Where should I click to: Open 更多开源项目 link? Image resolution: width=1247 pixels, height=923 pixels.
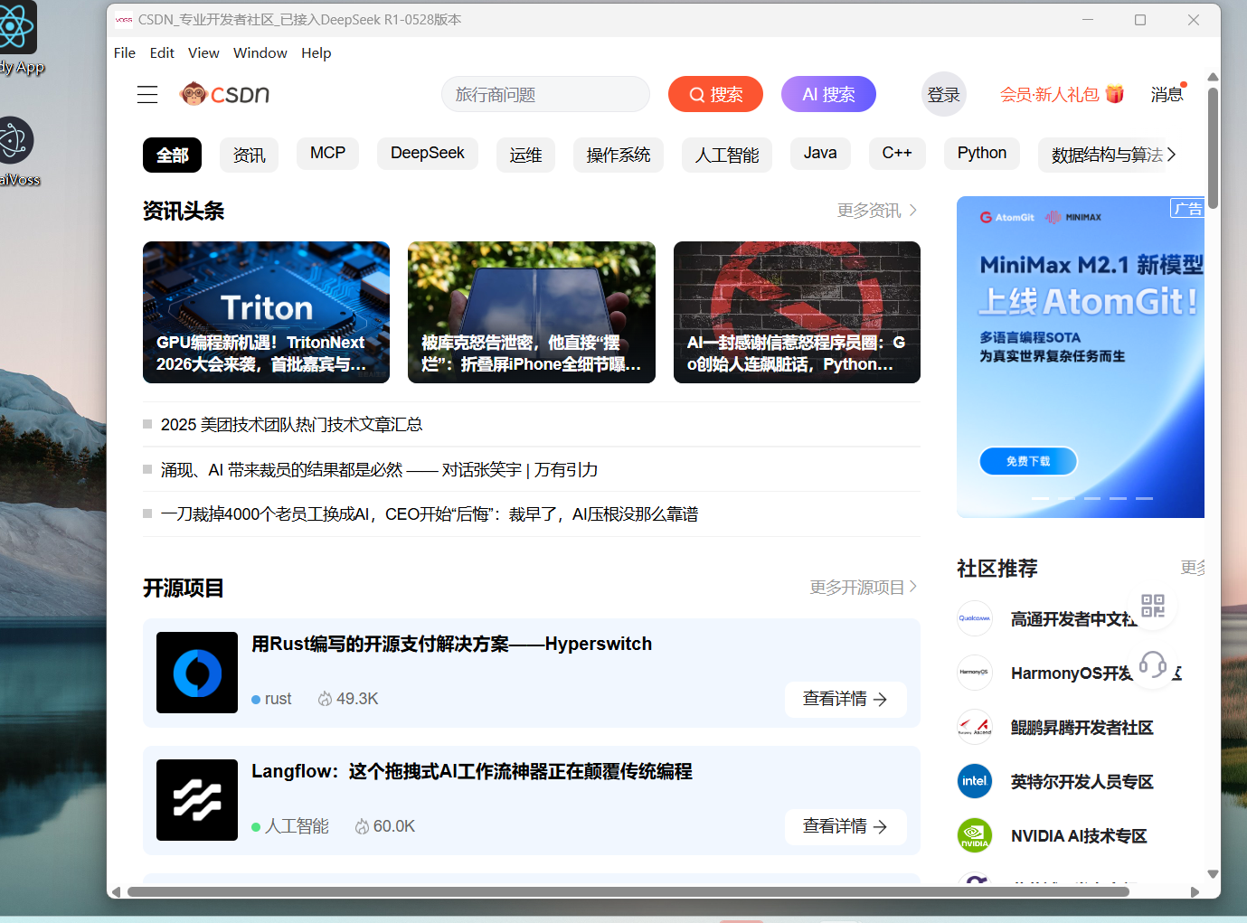click(x=864, y=588)
